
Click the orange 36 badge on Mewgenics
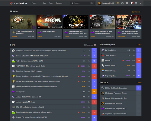click(94, 92)
